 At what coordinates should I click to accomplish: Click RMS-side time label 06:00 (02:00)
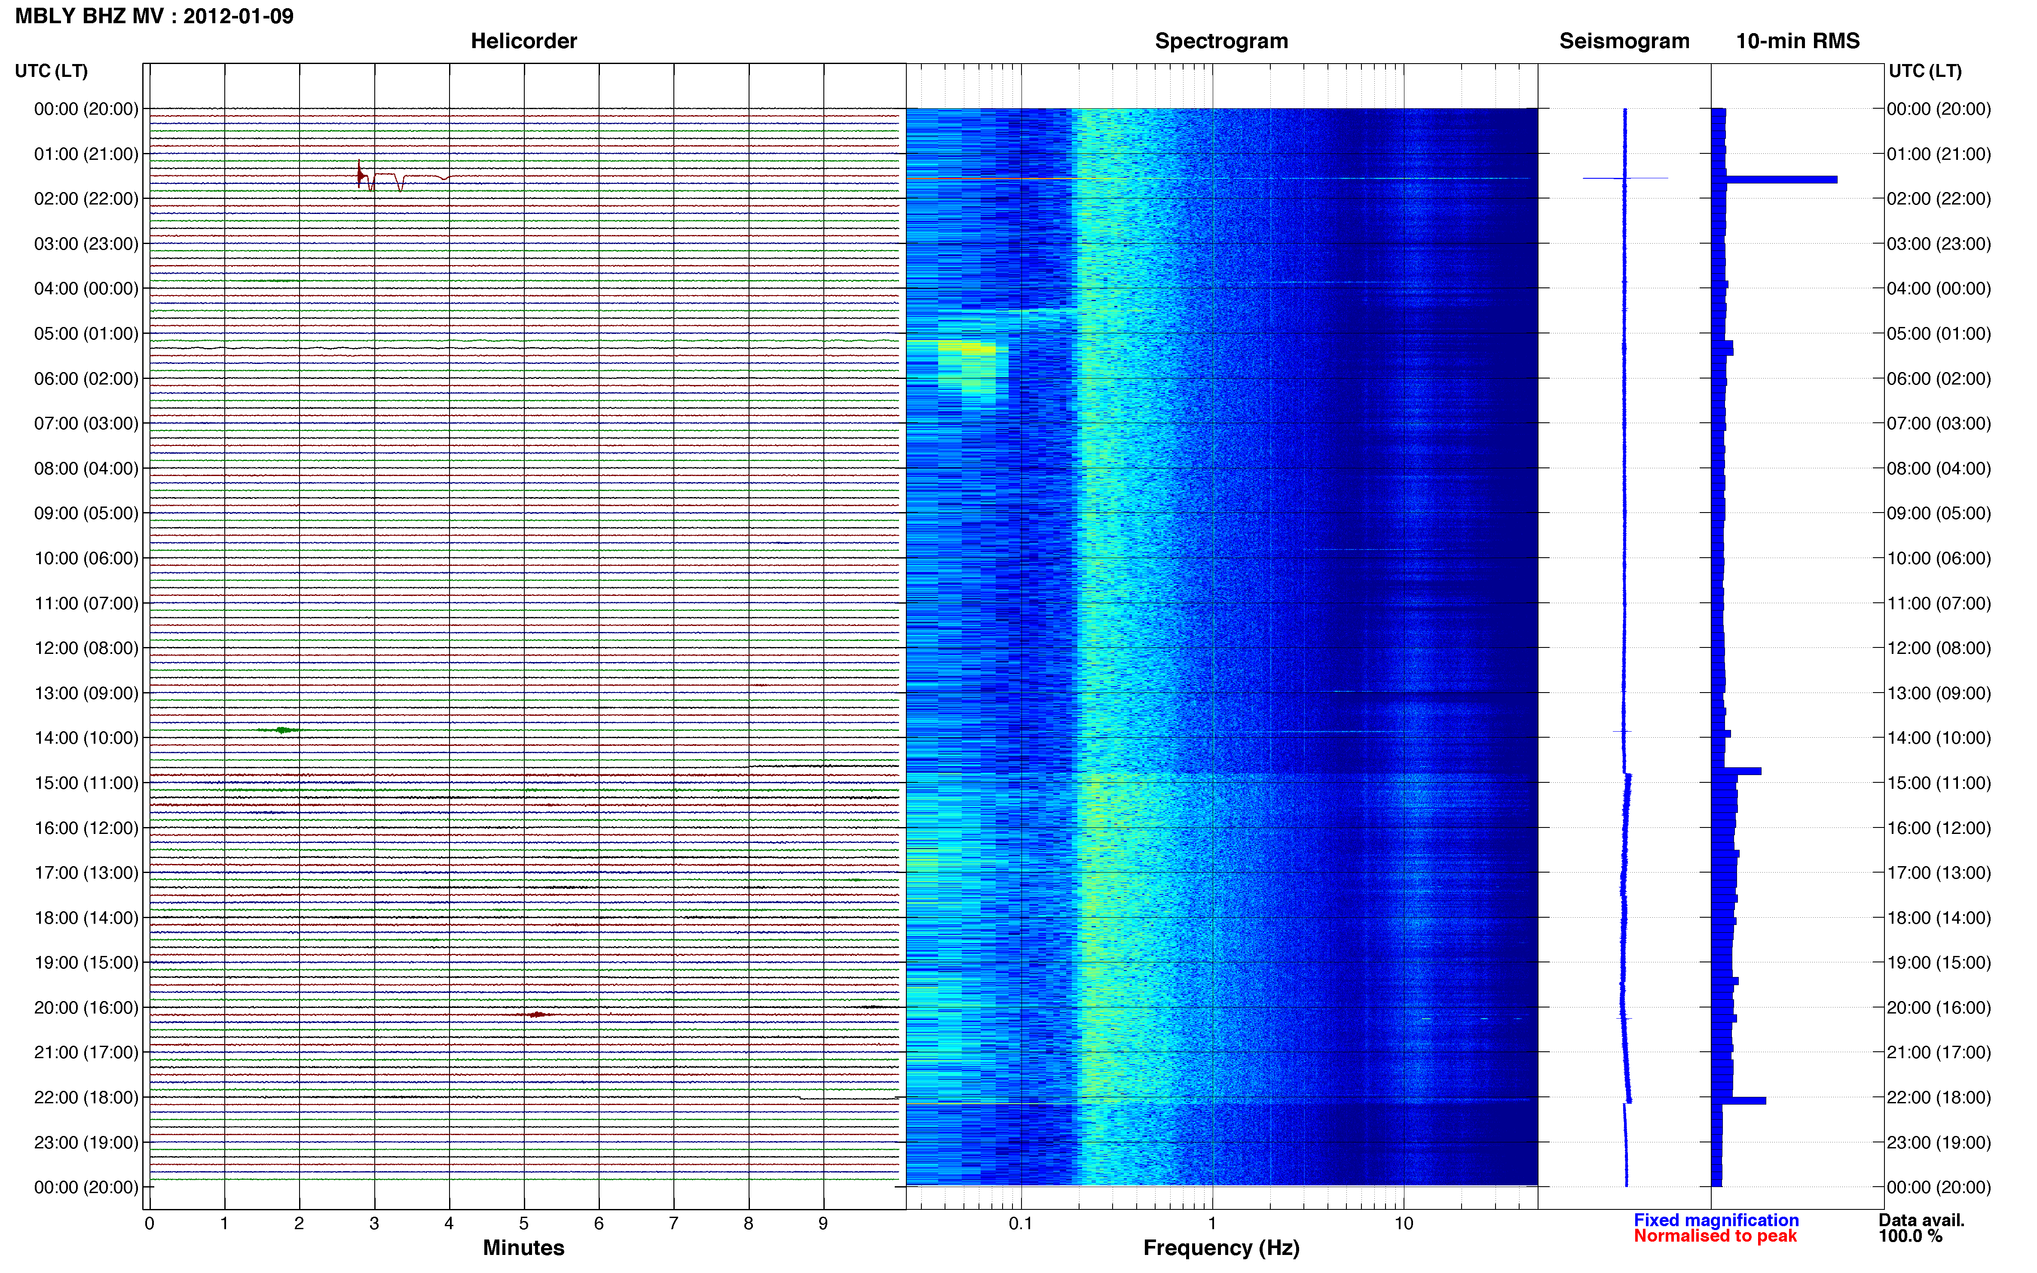click(1939, 379)
